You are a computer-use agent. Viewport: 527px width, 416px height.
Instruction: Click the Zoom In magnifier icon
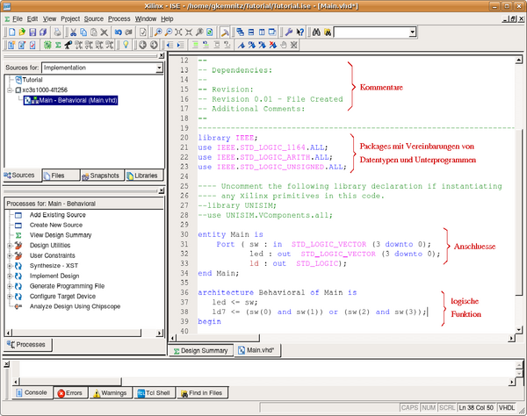158,32
